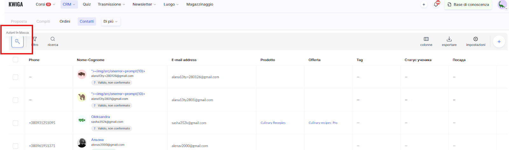Open the ricerca search tool
Viewport: 509px width, 150px height.
point(53,41)
